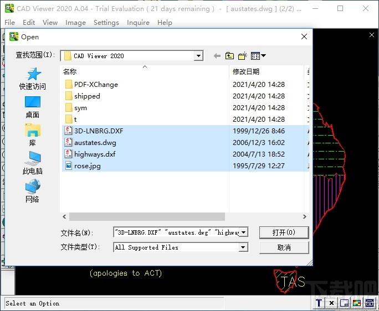The image size is (379, 311).
Task: Select file highways.dxf
Action: point(90,154)
